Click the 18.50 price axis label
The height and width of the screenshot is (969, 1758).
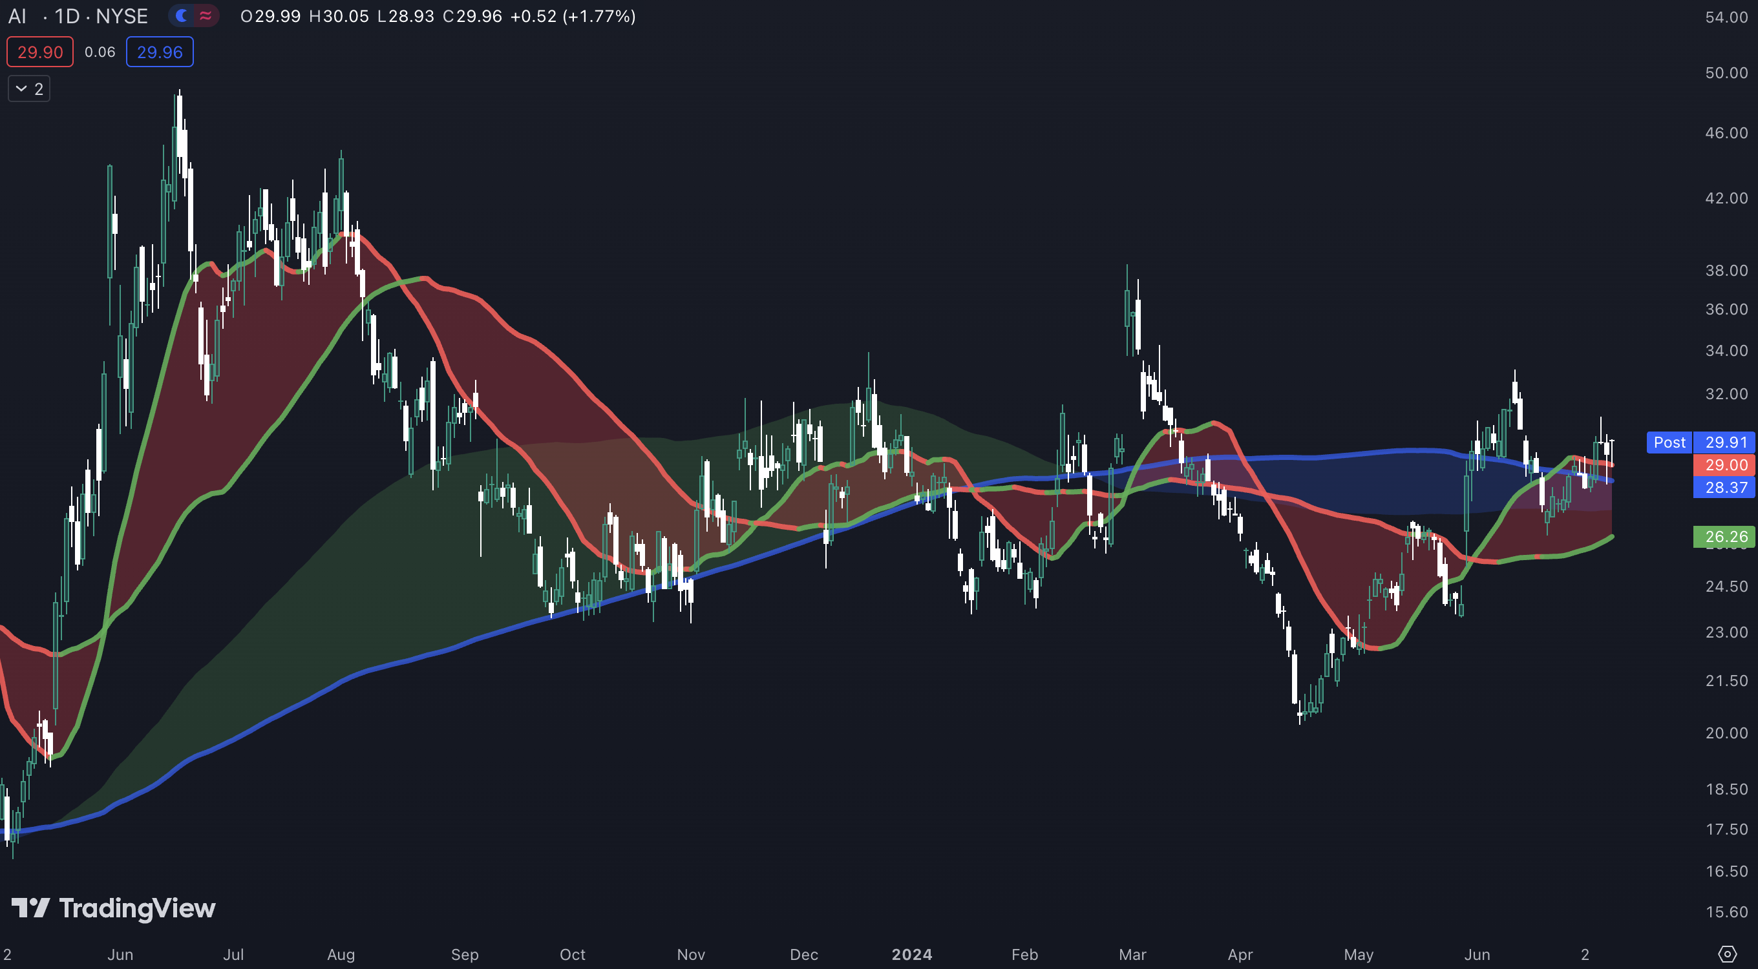(x=1726, y=789)
